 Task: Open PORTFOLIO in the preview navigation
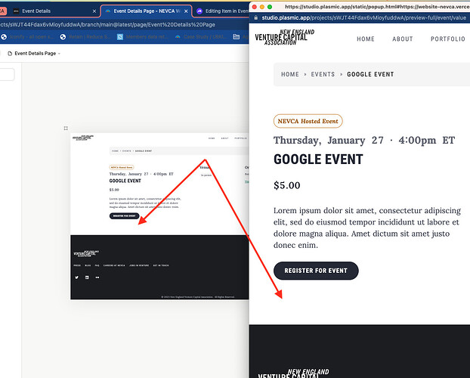click(448, 39)
